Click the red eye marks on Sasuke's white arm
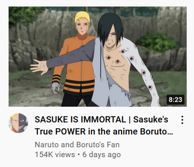Screen dimensions: 194x167 click(144, 73)
